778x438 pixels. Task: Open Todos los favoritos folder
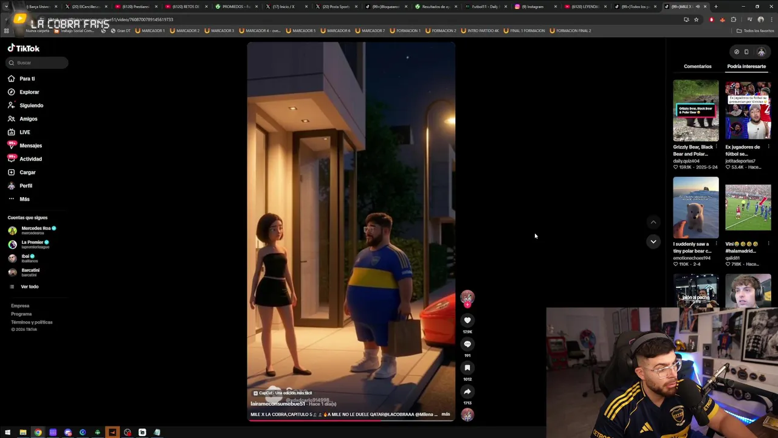(x=755, y=30)
